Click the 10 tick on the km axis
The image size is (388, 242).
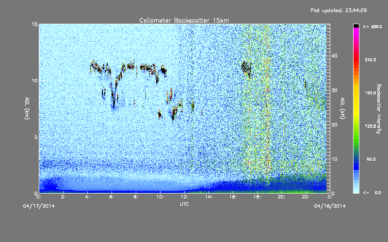point(34,81)
